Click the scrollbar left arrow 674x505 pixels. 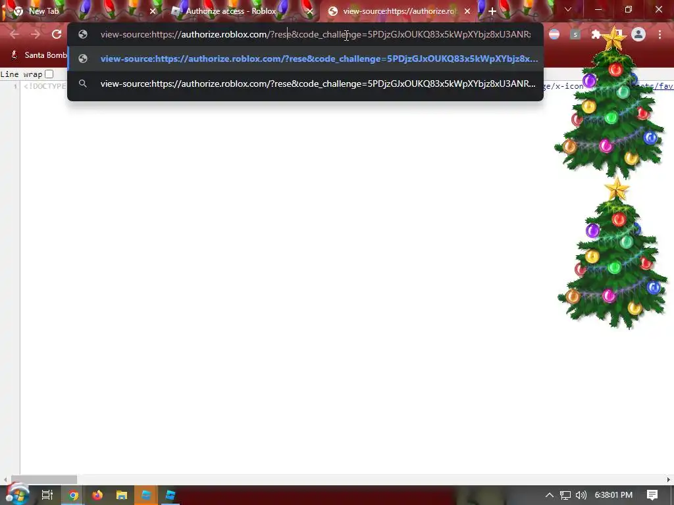tap(5, 479)
